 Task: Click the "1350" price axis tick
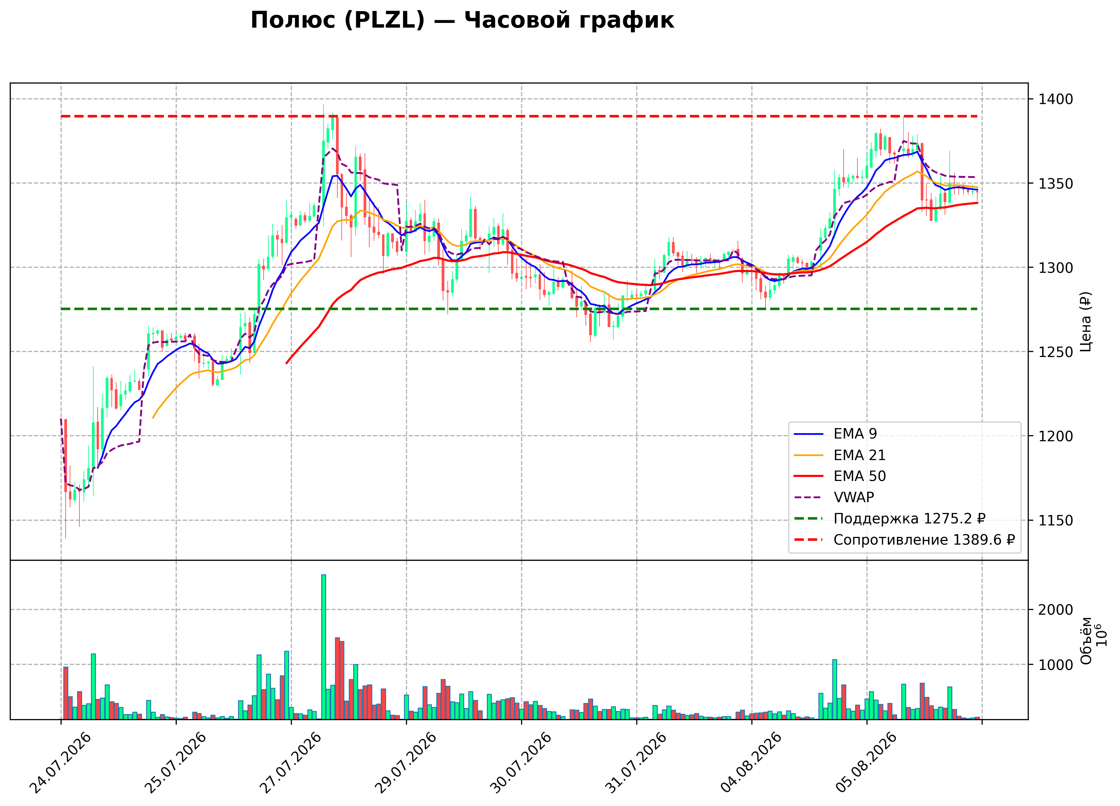(x=1056, y=184)
